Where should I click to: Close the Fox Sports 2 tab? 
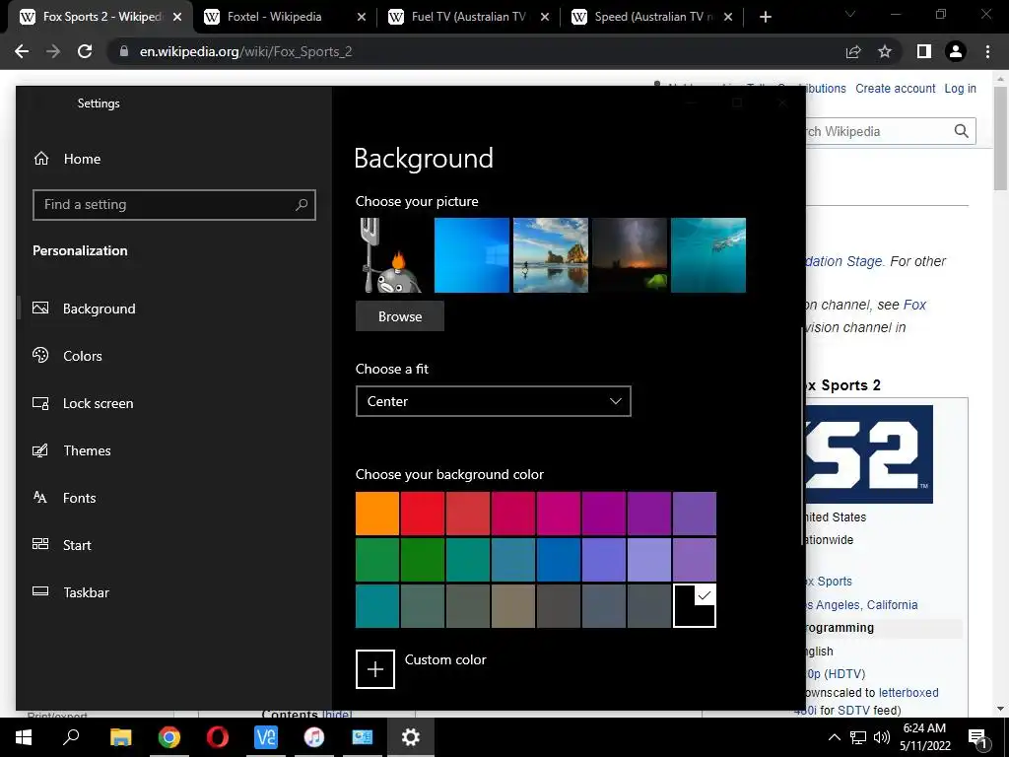point(177,18)
